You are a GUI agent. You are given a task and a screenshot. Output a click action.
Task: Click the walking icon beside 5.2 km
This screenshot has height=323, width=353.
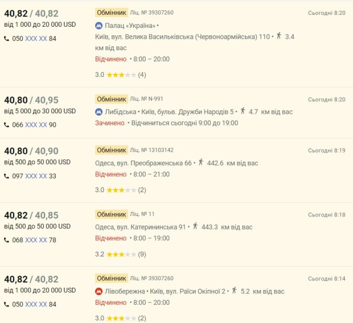[233, 291]
